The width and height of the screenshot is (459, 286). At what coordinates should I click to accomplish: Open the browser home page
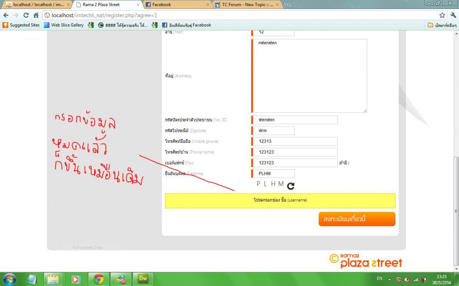point(36,15)
